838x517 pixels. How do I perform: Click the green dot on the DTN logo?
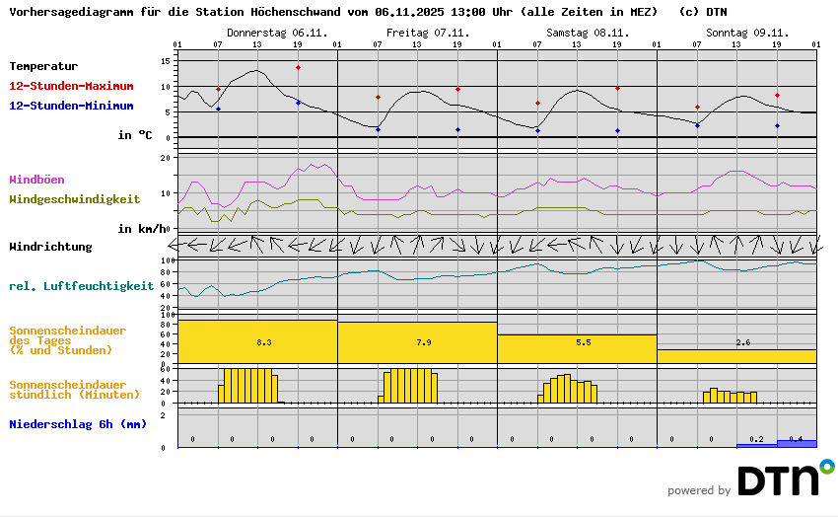point(826,466)
